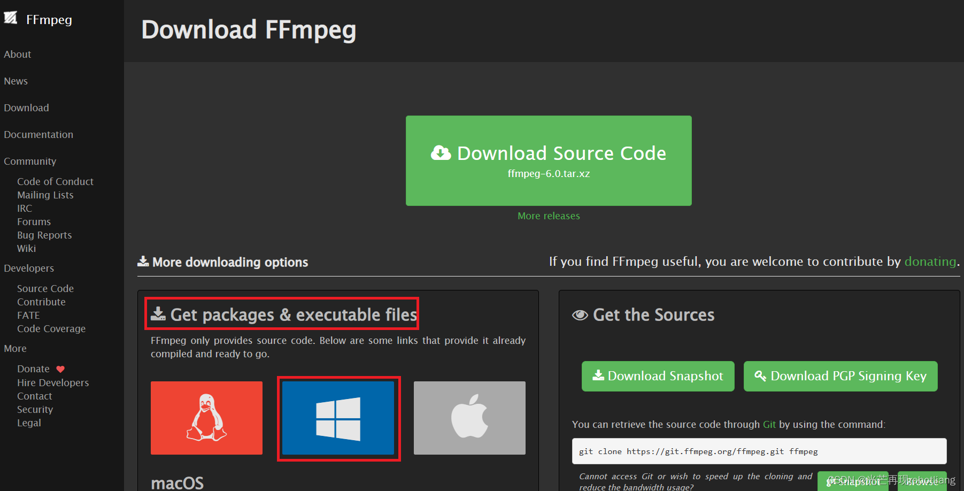The width and height of the screenshot is (964, 491).
Task: Click the Download PGP Signing Key button
Action: pyautogui.click(x=840, y=376)
